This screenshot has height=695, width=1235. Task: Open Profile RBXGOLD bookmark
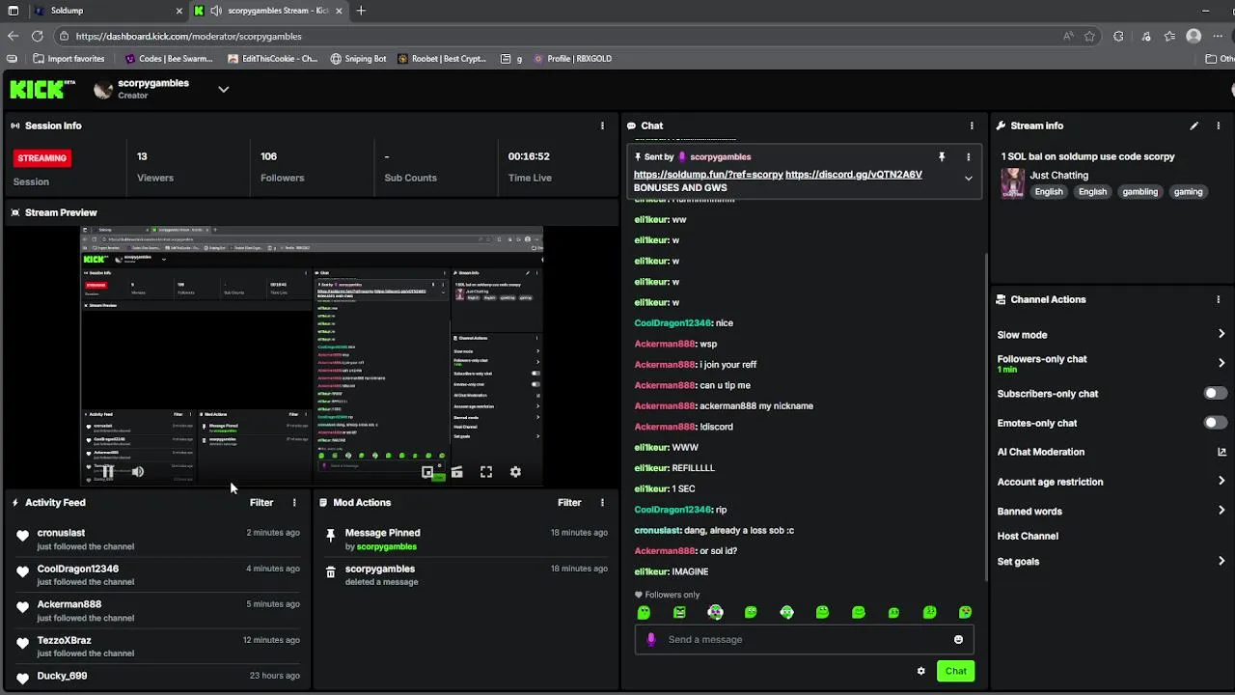(x=572, y=58)
